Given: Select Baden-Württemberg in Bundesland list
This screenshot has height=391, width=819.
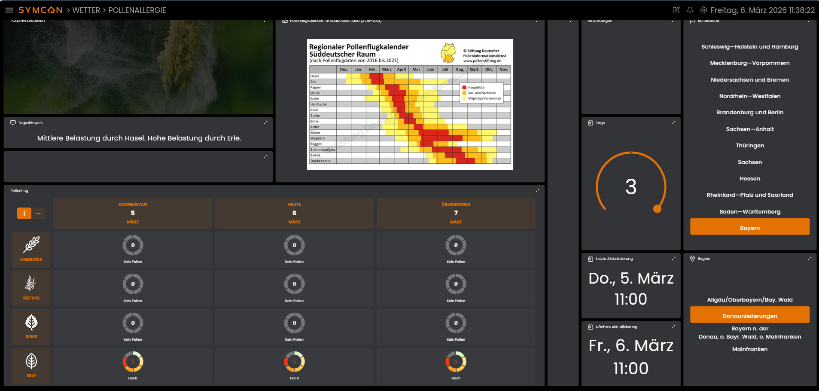Looking at the screenshot, I should pyautogui.click(x=749, y=211).
